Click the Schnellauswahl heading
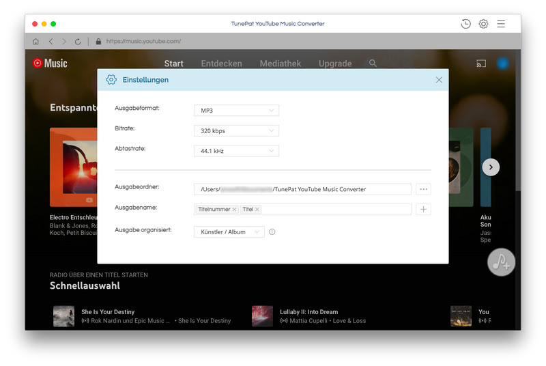The image size is (546, 366). [85, 285]
